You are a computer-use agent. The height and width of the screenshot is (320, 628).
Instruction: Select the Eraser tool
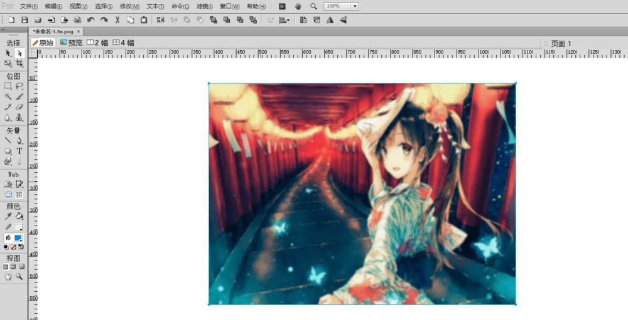tap(19, 107)
